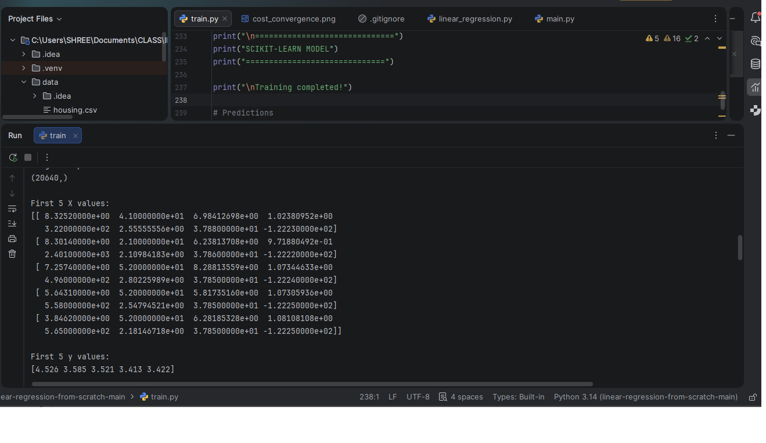The width and height of the screenshot is (766, 443).
Task: Collapse the data folder
Action: pyautogui.click(x=24, y=82)
